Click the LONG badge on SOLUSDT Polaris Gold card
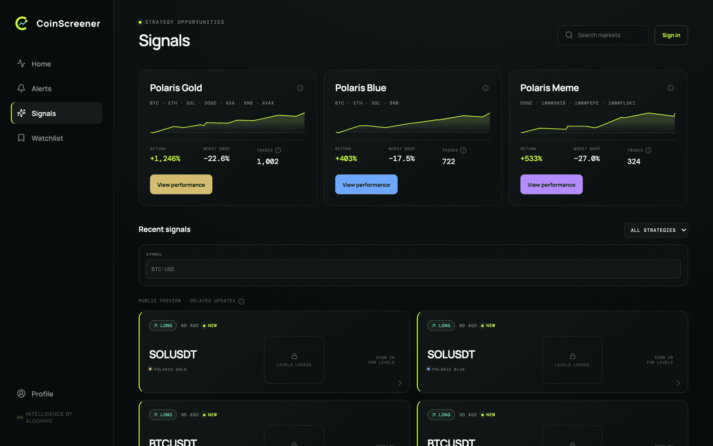Screen dimensions: 713x446 coord(163,325)
